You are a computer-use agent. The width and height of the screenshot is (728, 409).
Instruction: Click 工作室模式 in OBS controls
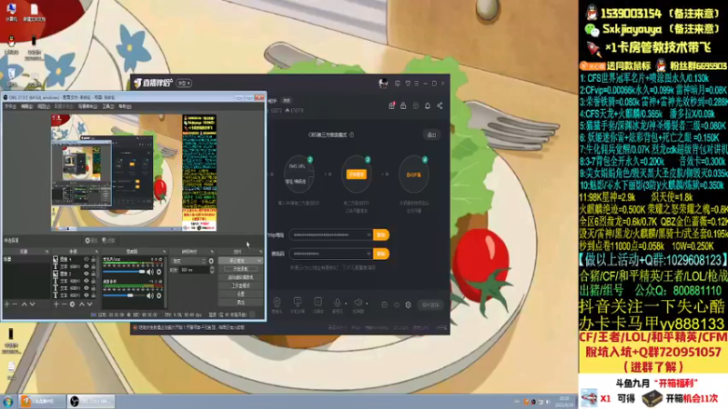coord(240,285)
